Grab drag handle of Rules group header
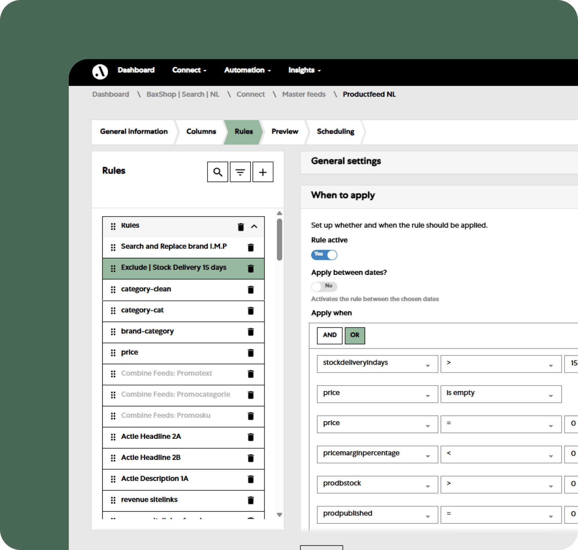Screen dimensions: 578x550 click(113, 226)
